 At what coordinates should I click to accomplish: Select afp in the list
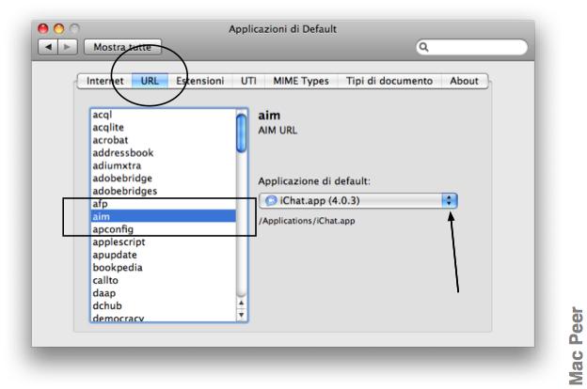pos(164,204)
